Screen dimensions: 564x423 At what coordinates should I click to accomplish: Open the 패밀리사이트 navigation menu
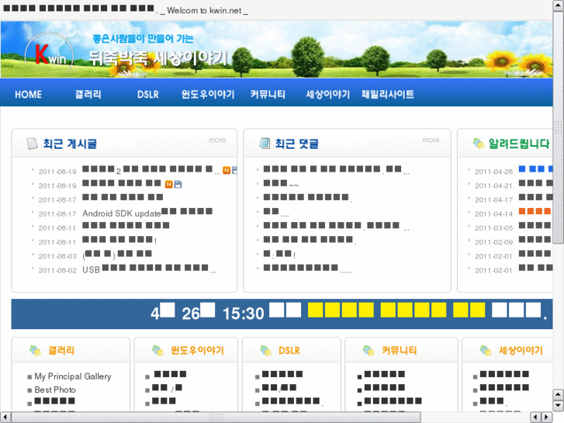388,95
